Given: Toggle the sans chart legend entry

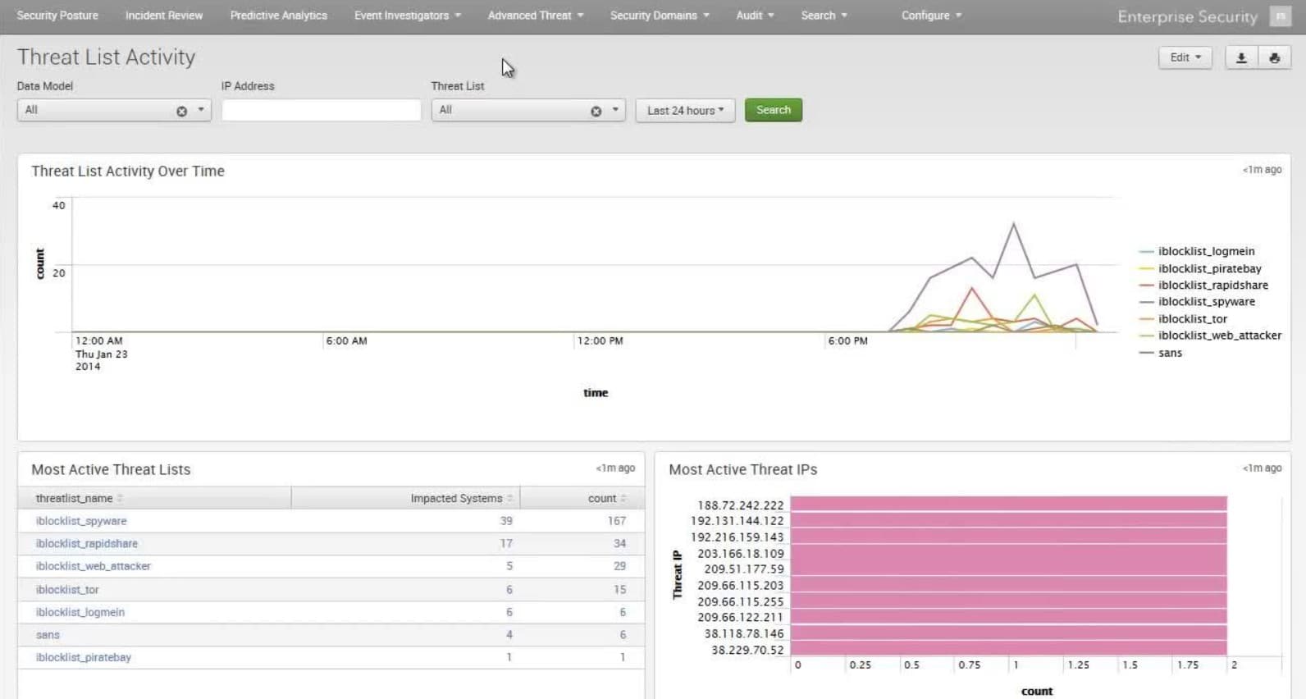Looking at the screenshot, I should [1161, 353].
